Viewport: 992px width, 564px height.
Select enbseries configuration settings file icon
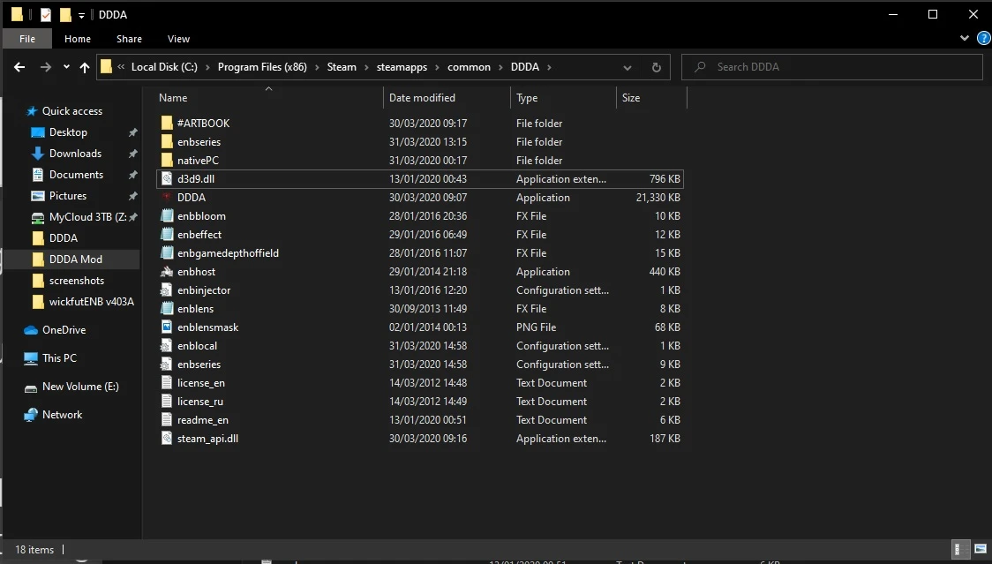(167, 365)
